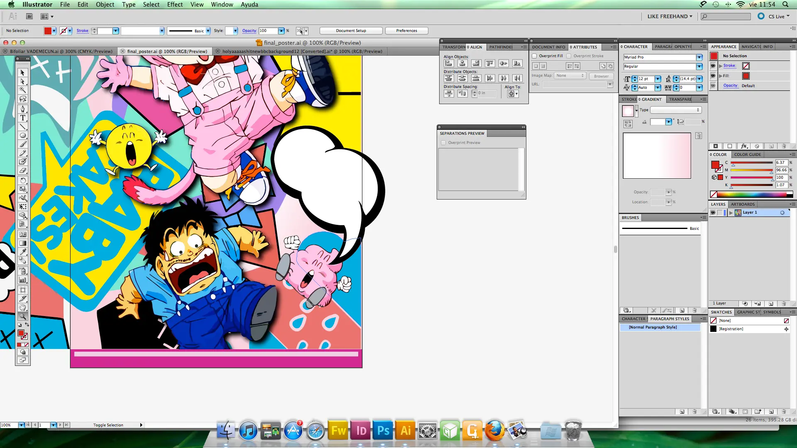797x448 pixels.
Task: Open the LIKE FREEHAND workspace switcher
Action: click(x=670, y=17)
